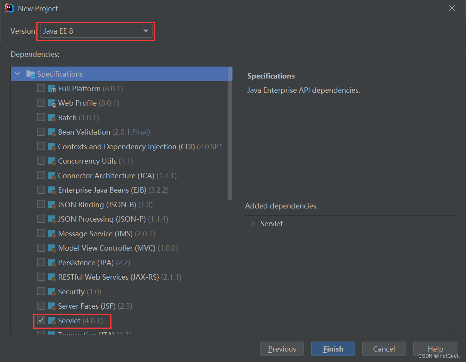
Task: Toggle the Connector Architecture (JCA) checkbox
Action: [x=41, y=175]
